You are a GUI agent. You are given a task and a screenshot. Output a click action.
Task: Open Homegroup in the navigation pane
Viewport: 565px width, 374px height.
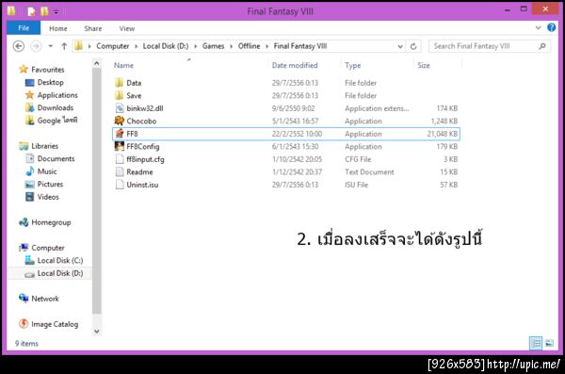click(x=51, y=222)
